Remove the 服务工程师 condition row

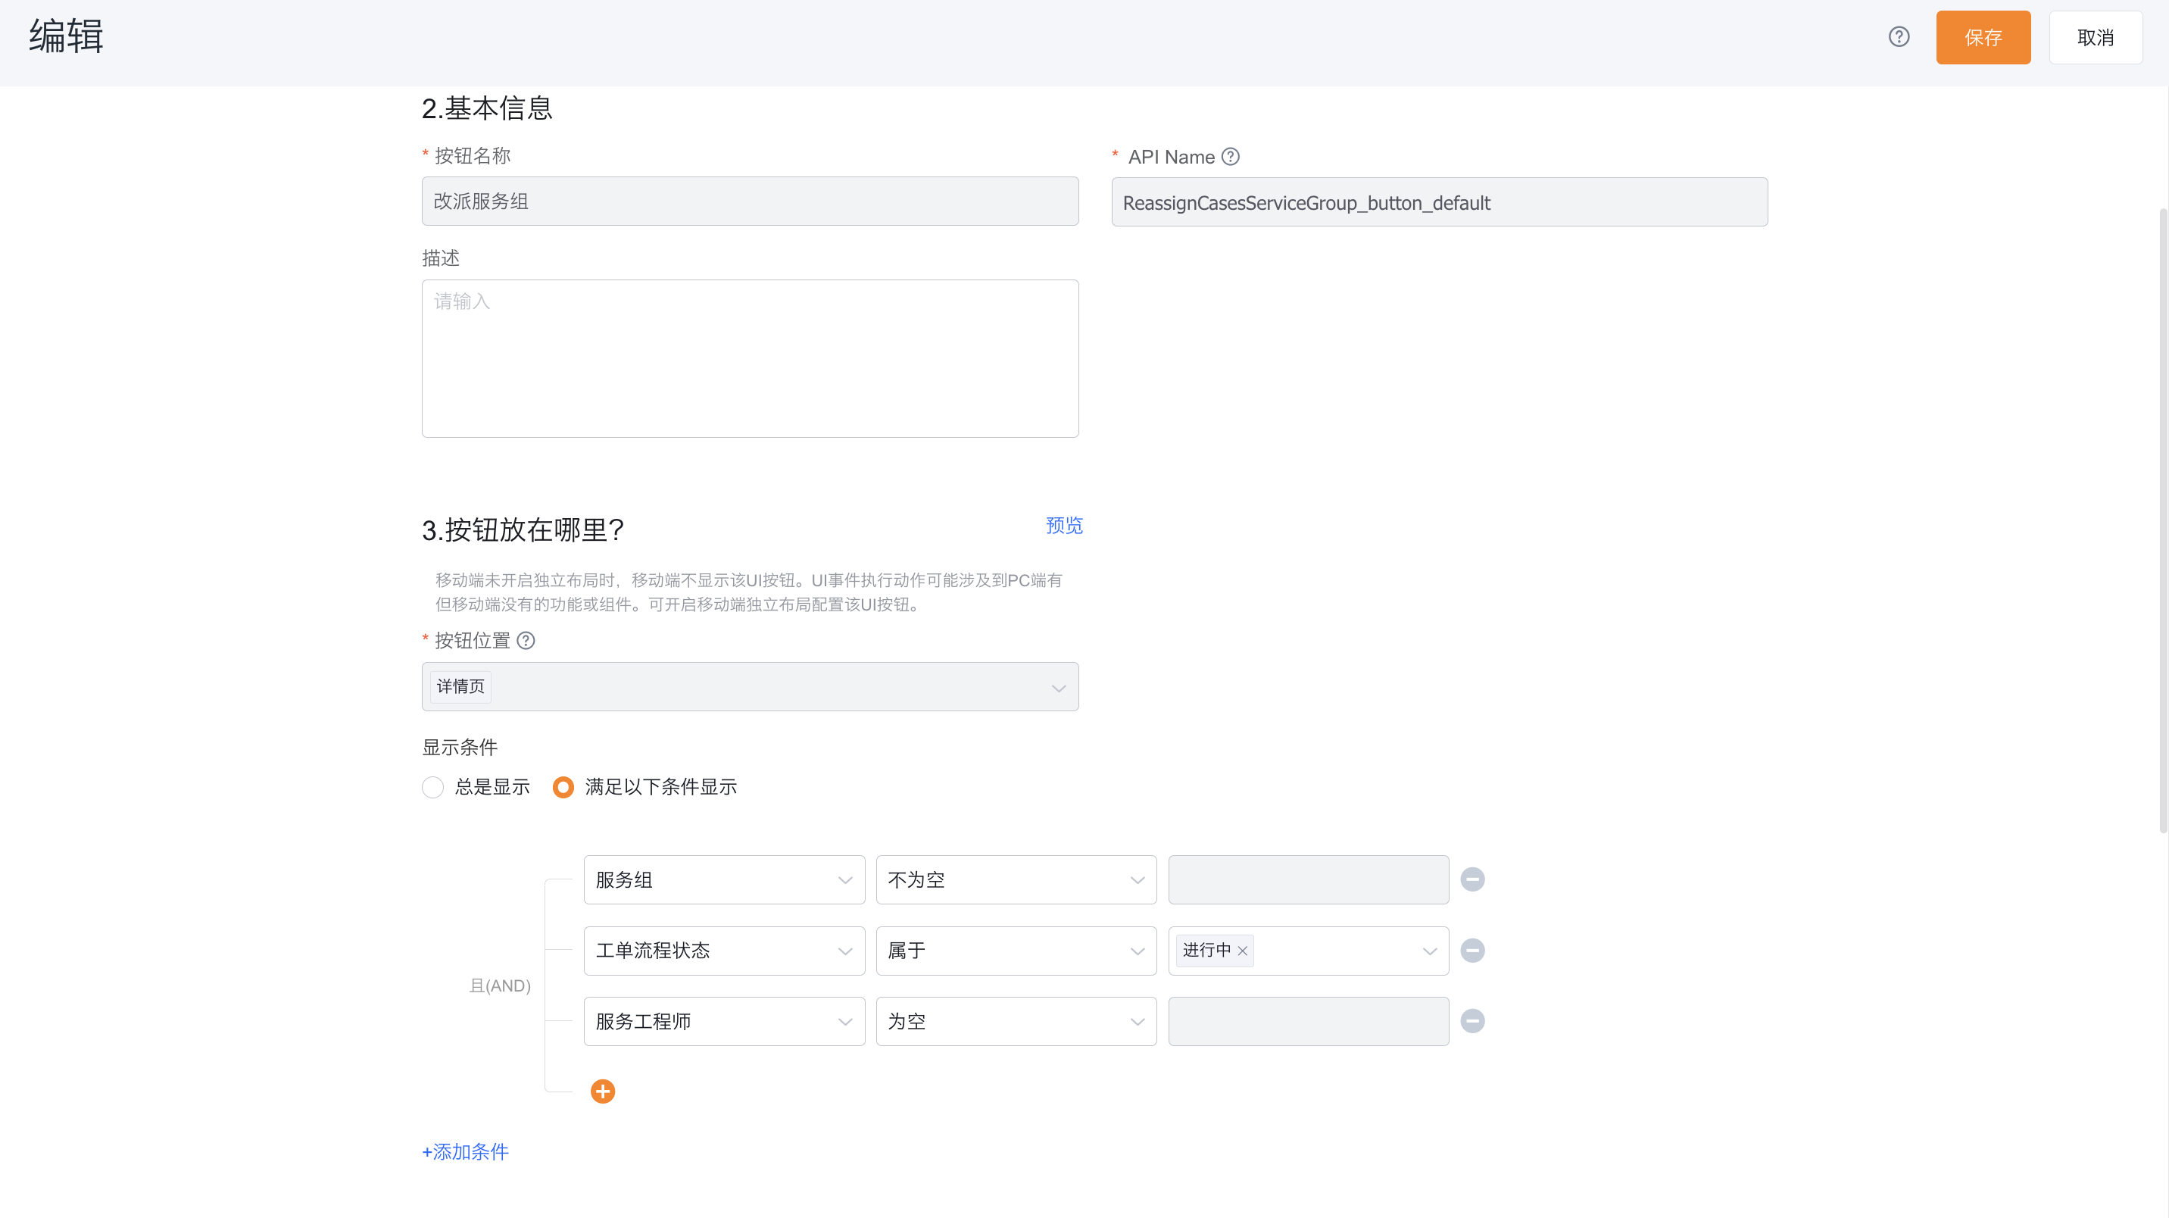tap(1471, 1021)
